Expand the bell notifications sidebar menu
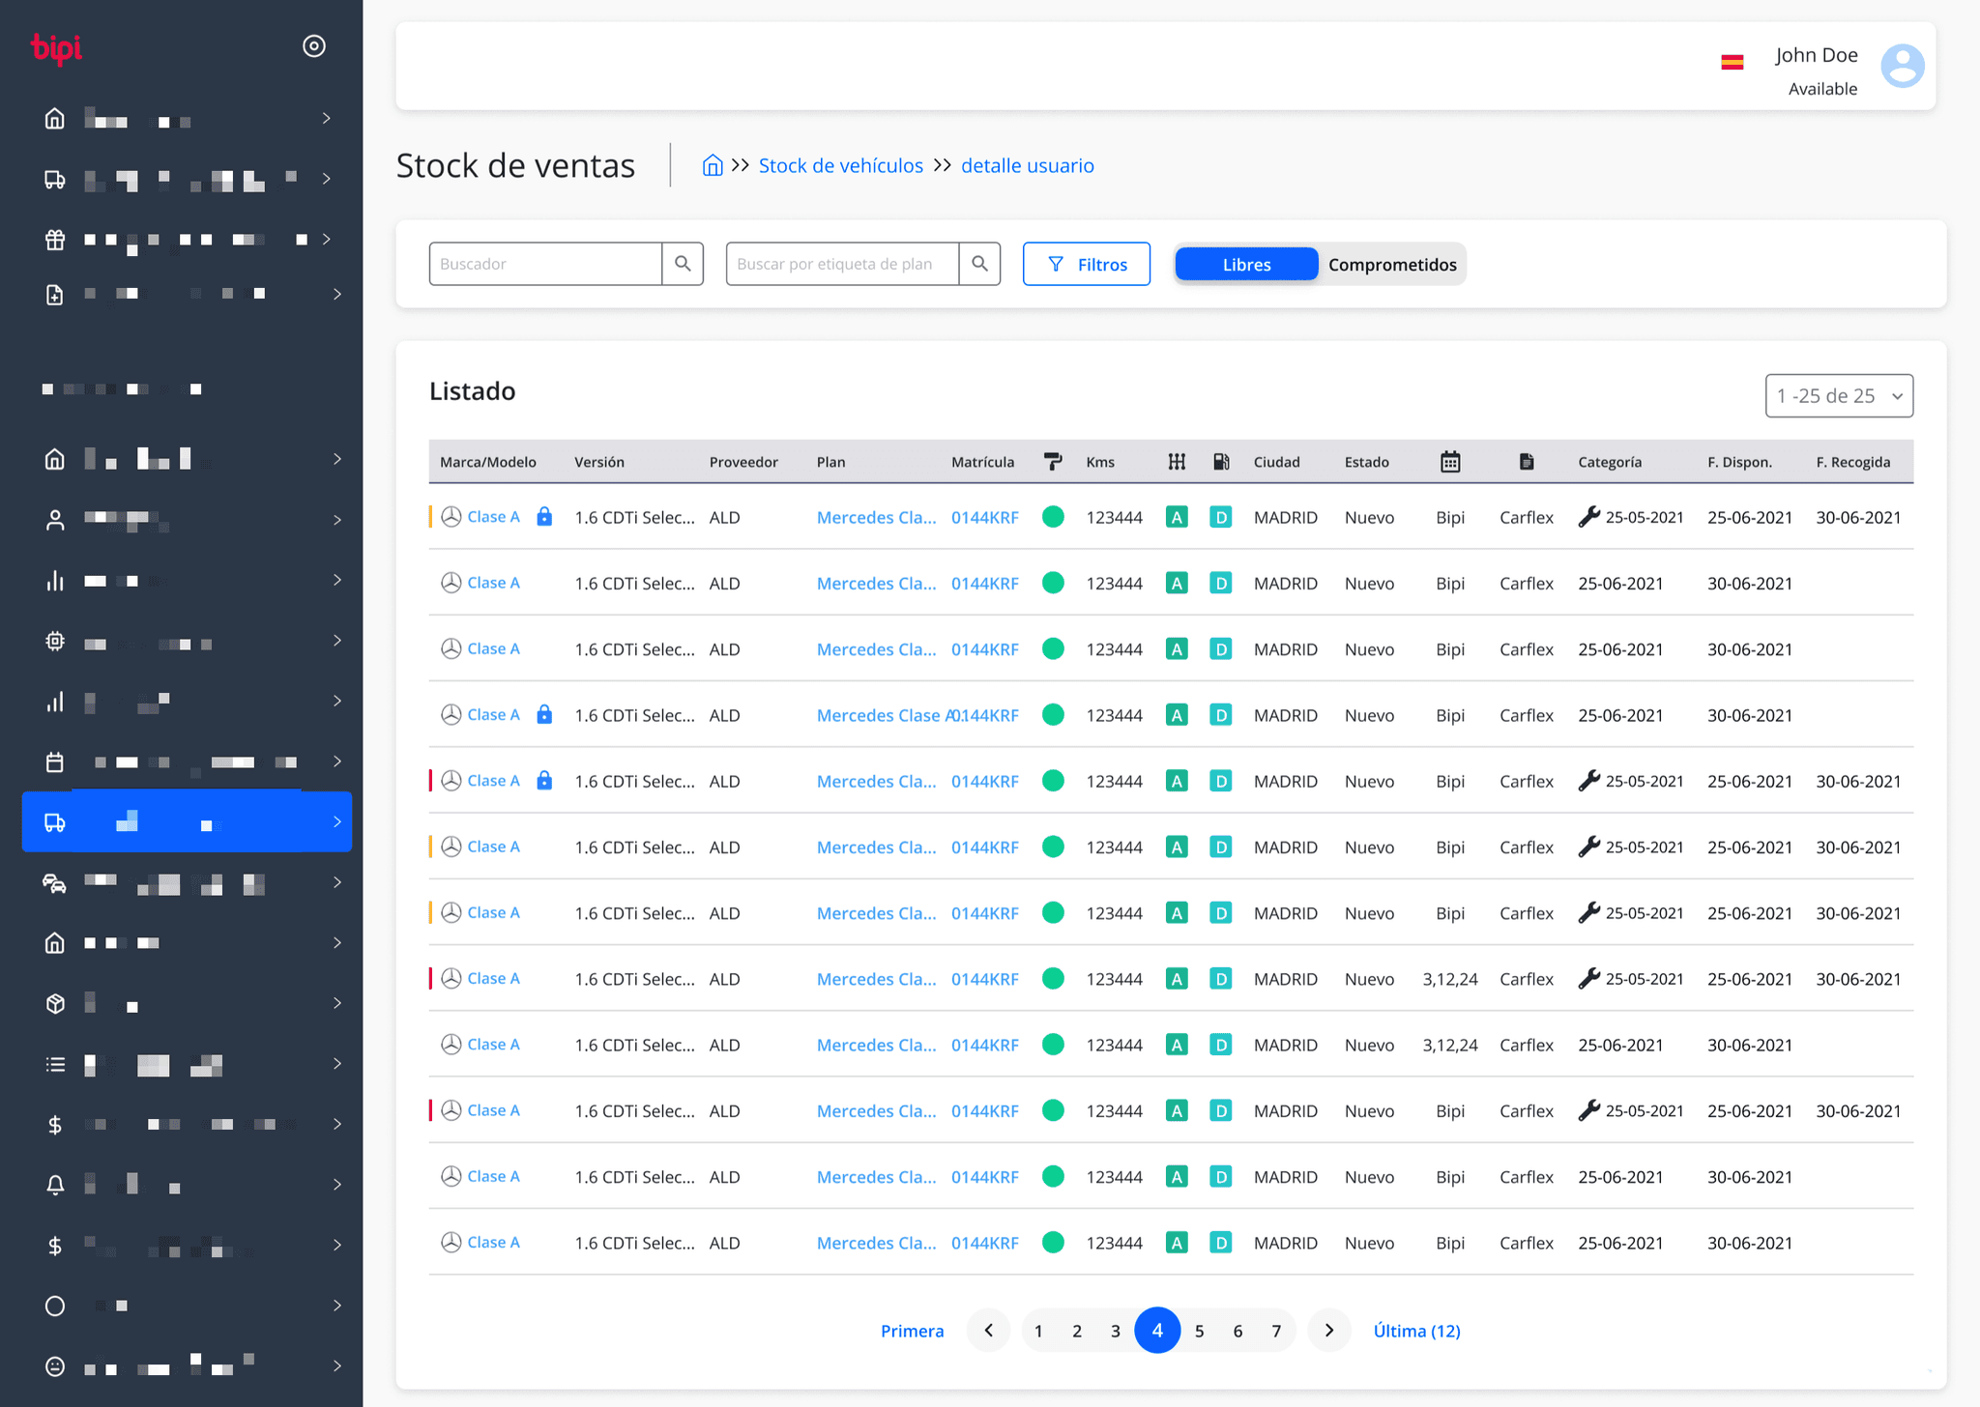The height and width of the screenshot is (1407, 1980). click(336, 1185)
